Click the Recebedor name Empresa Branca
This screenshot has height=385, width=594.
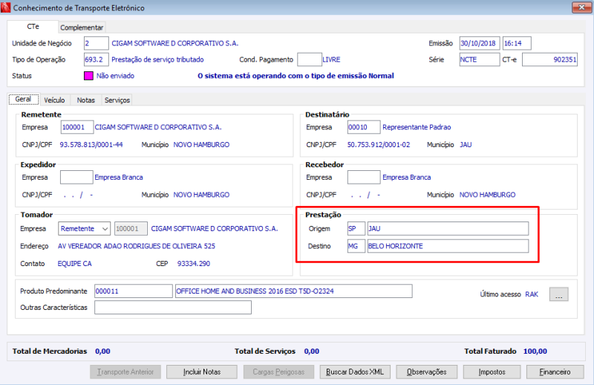coord(406,177)
